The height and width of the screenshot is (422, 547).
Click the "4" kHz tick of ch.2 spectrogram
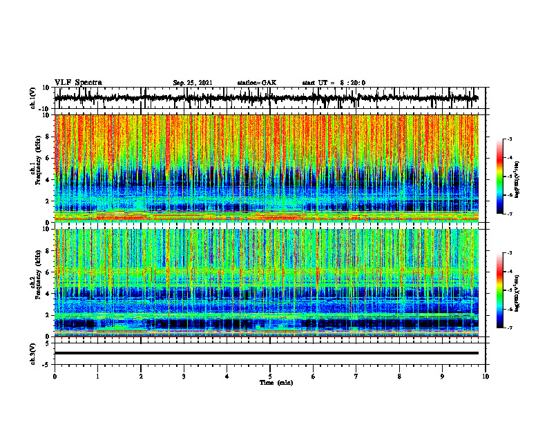48,294
